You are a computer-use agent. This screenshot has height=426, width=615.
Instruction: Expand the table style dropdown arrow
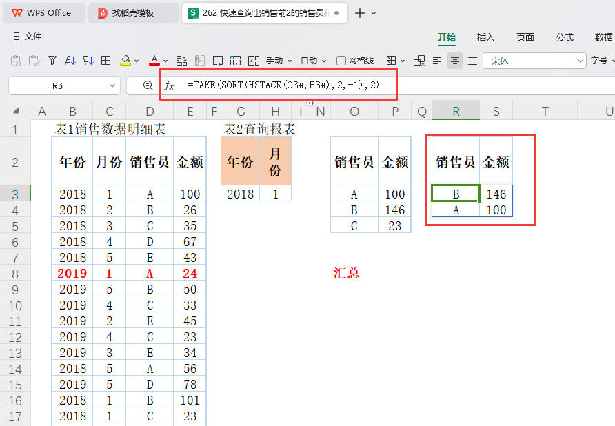(x=403, y=61)
